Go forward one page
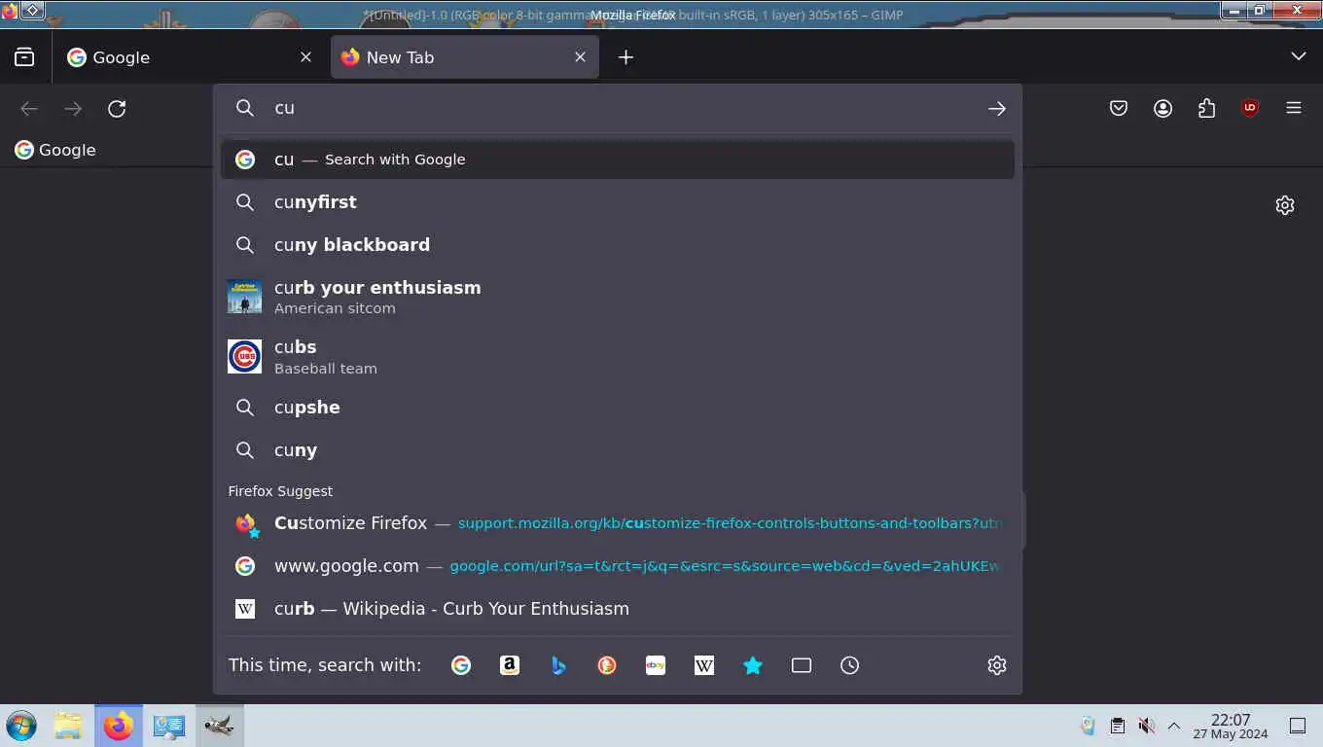This screenshot has width=1323, height=747. pyautogui.click(x=73, y=109)
